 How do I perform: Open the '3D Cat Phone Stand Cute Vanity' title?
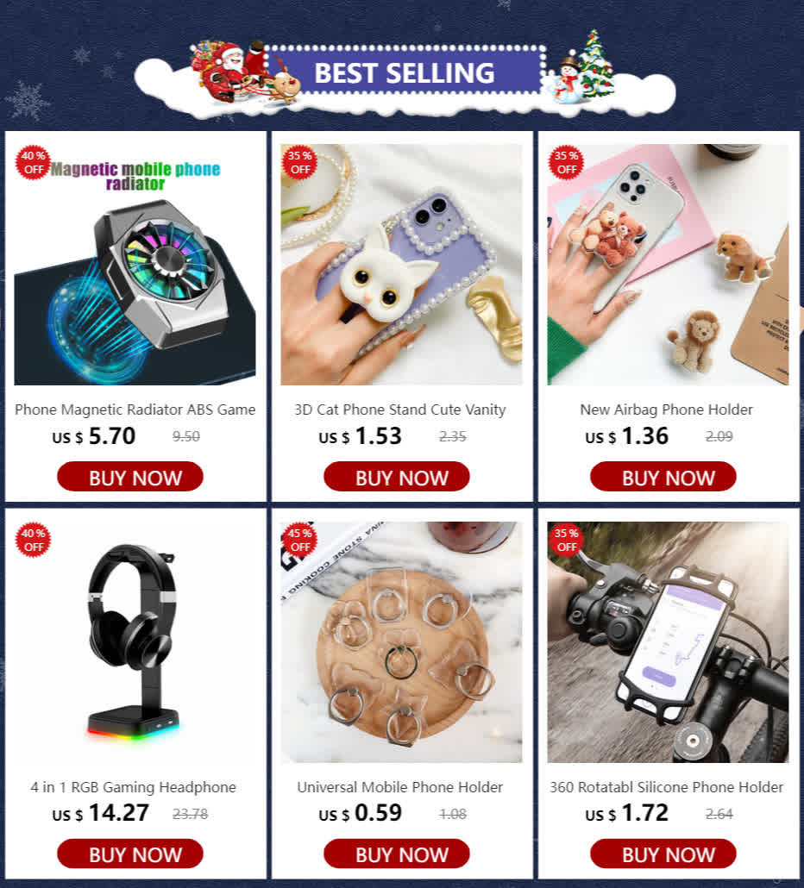400,410
